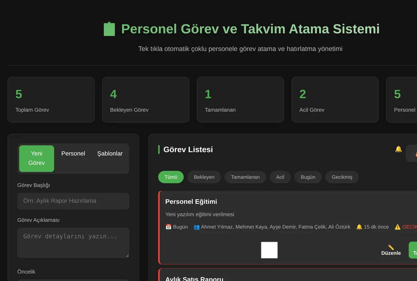The height and width of the screenshot is (281, 417).
Task: Click the white square in Personel Eğitimi card
Action: pyautogui.click(x=269, y=250)
